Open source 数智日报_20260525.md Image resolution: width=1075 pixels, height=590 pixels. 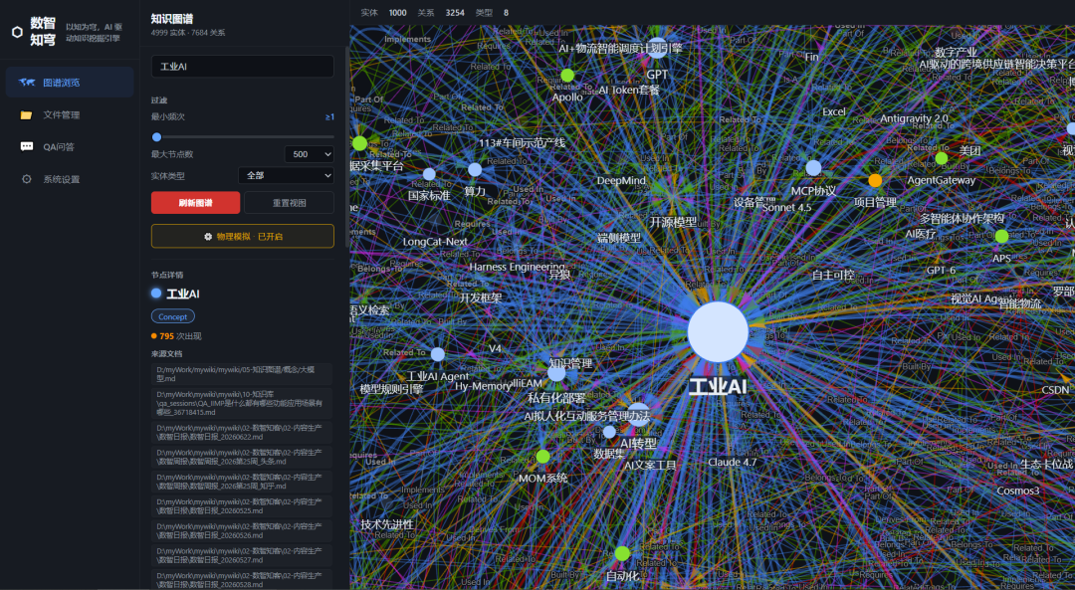point(241,506)
